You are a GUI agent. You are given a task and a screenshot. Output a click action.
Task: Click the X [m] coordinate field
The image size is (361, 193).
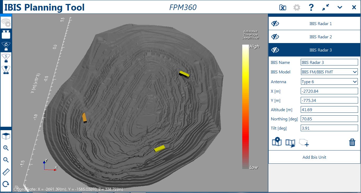tap(330, 91)
